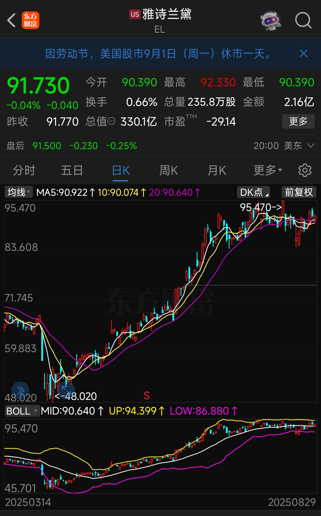Switch to the 分时 chart tab
Screen dimensions: 321x516
24,171
